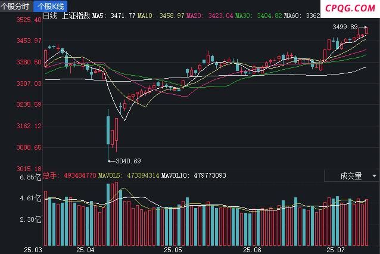Click the 25.06 date axis label
Viewport: 380px width, 254px height.
point(253,250)
